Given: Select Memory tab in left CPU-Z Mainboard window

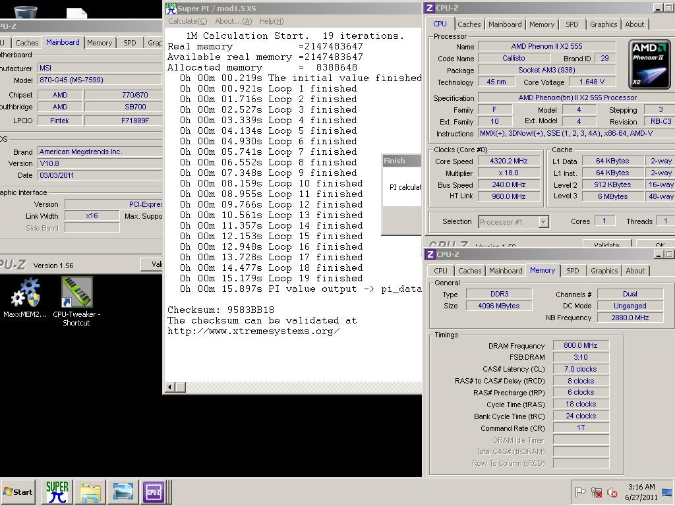Looking at the screenshot, I should click(x=100, y=43).
